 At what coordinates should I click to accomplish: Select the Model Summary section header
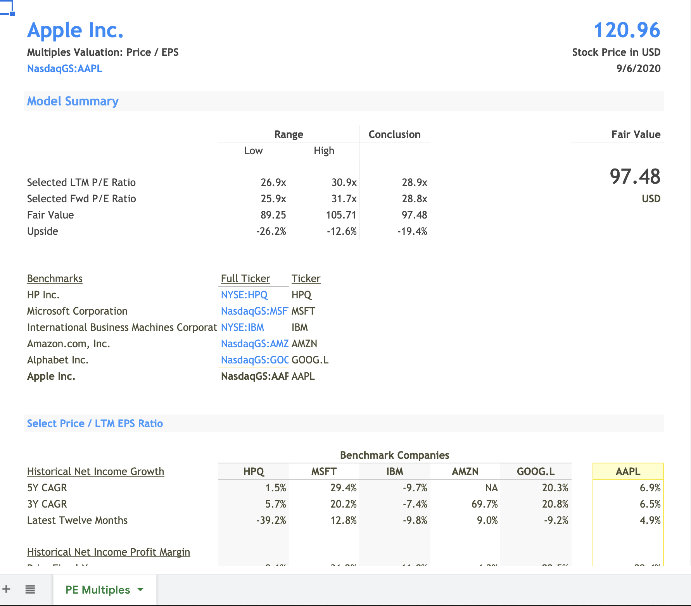(73, 101)
